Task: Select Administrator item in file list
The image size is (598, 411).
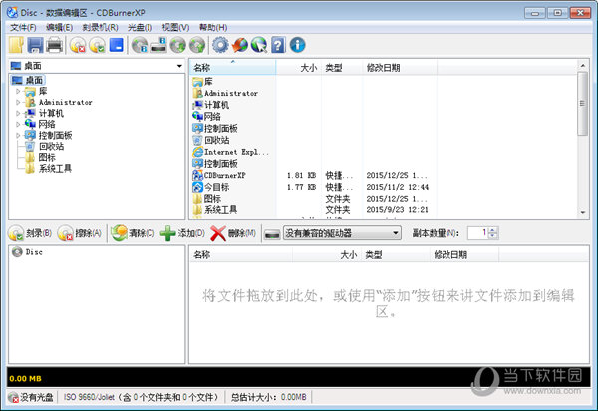Action: point(225,93)
